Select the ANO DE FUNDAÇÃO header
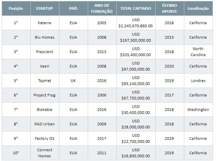The image size is (217, 161). tap(102, 8)
